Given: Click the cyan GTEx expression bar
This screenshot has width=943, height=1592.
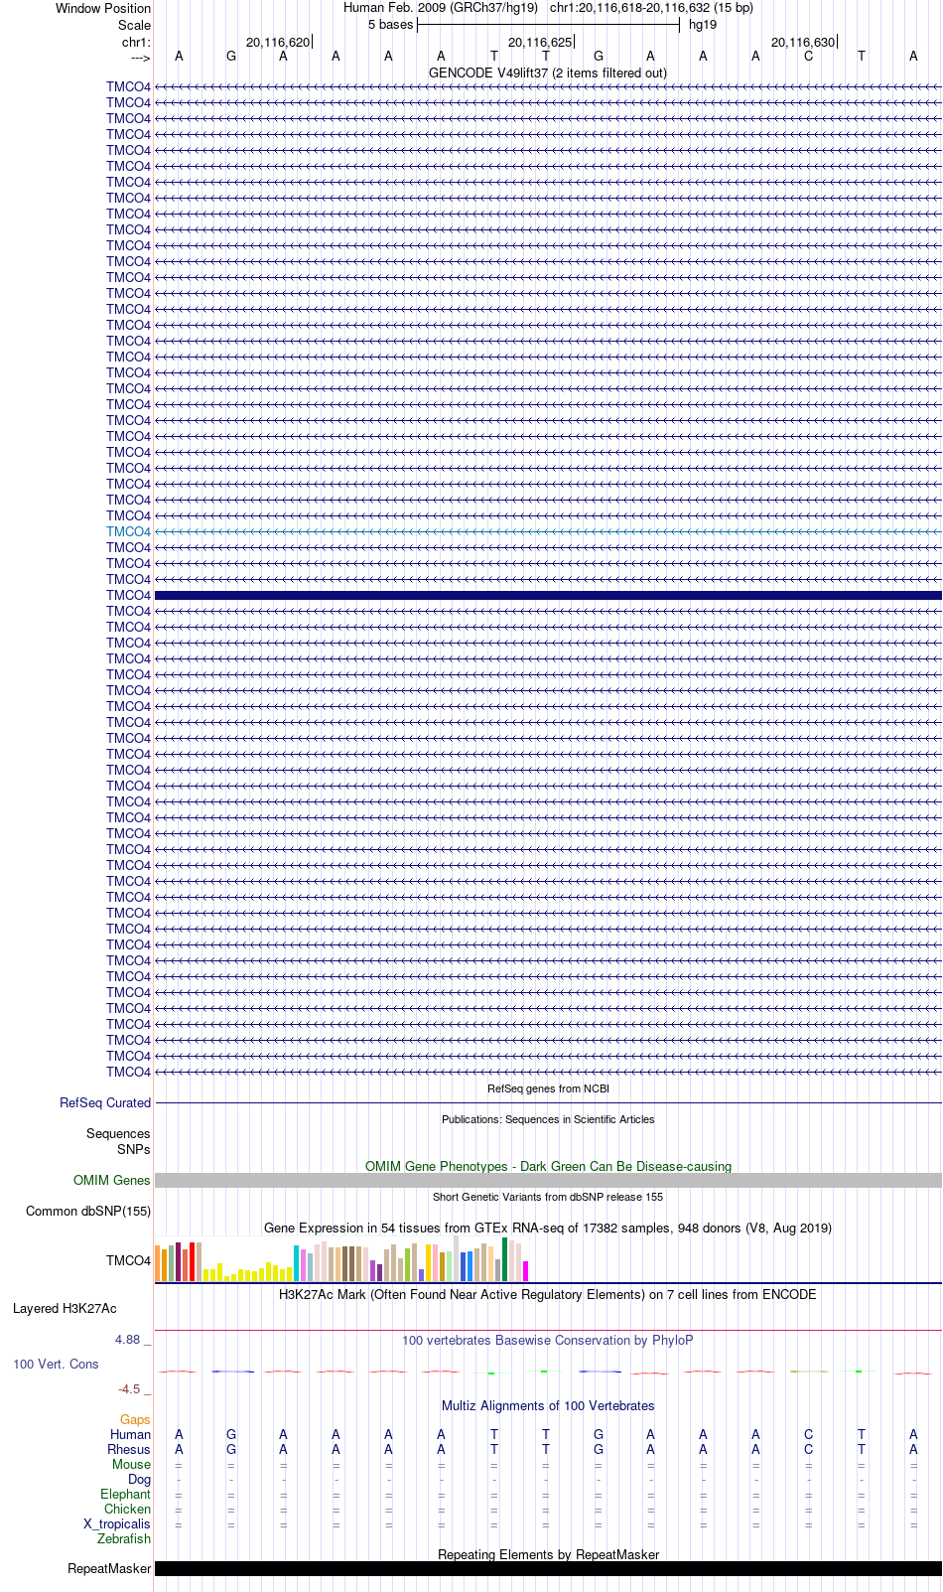Looking at the screenshot, I should click(x=296, y=1263).
